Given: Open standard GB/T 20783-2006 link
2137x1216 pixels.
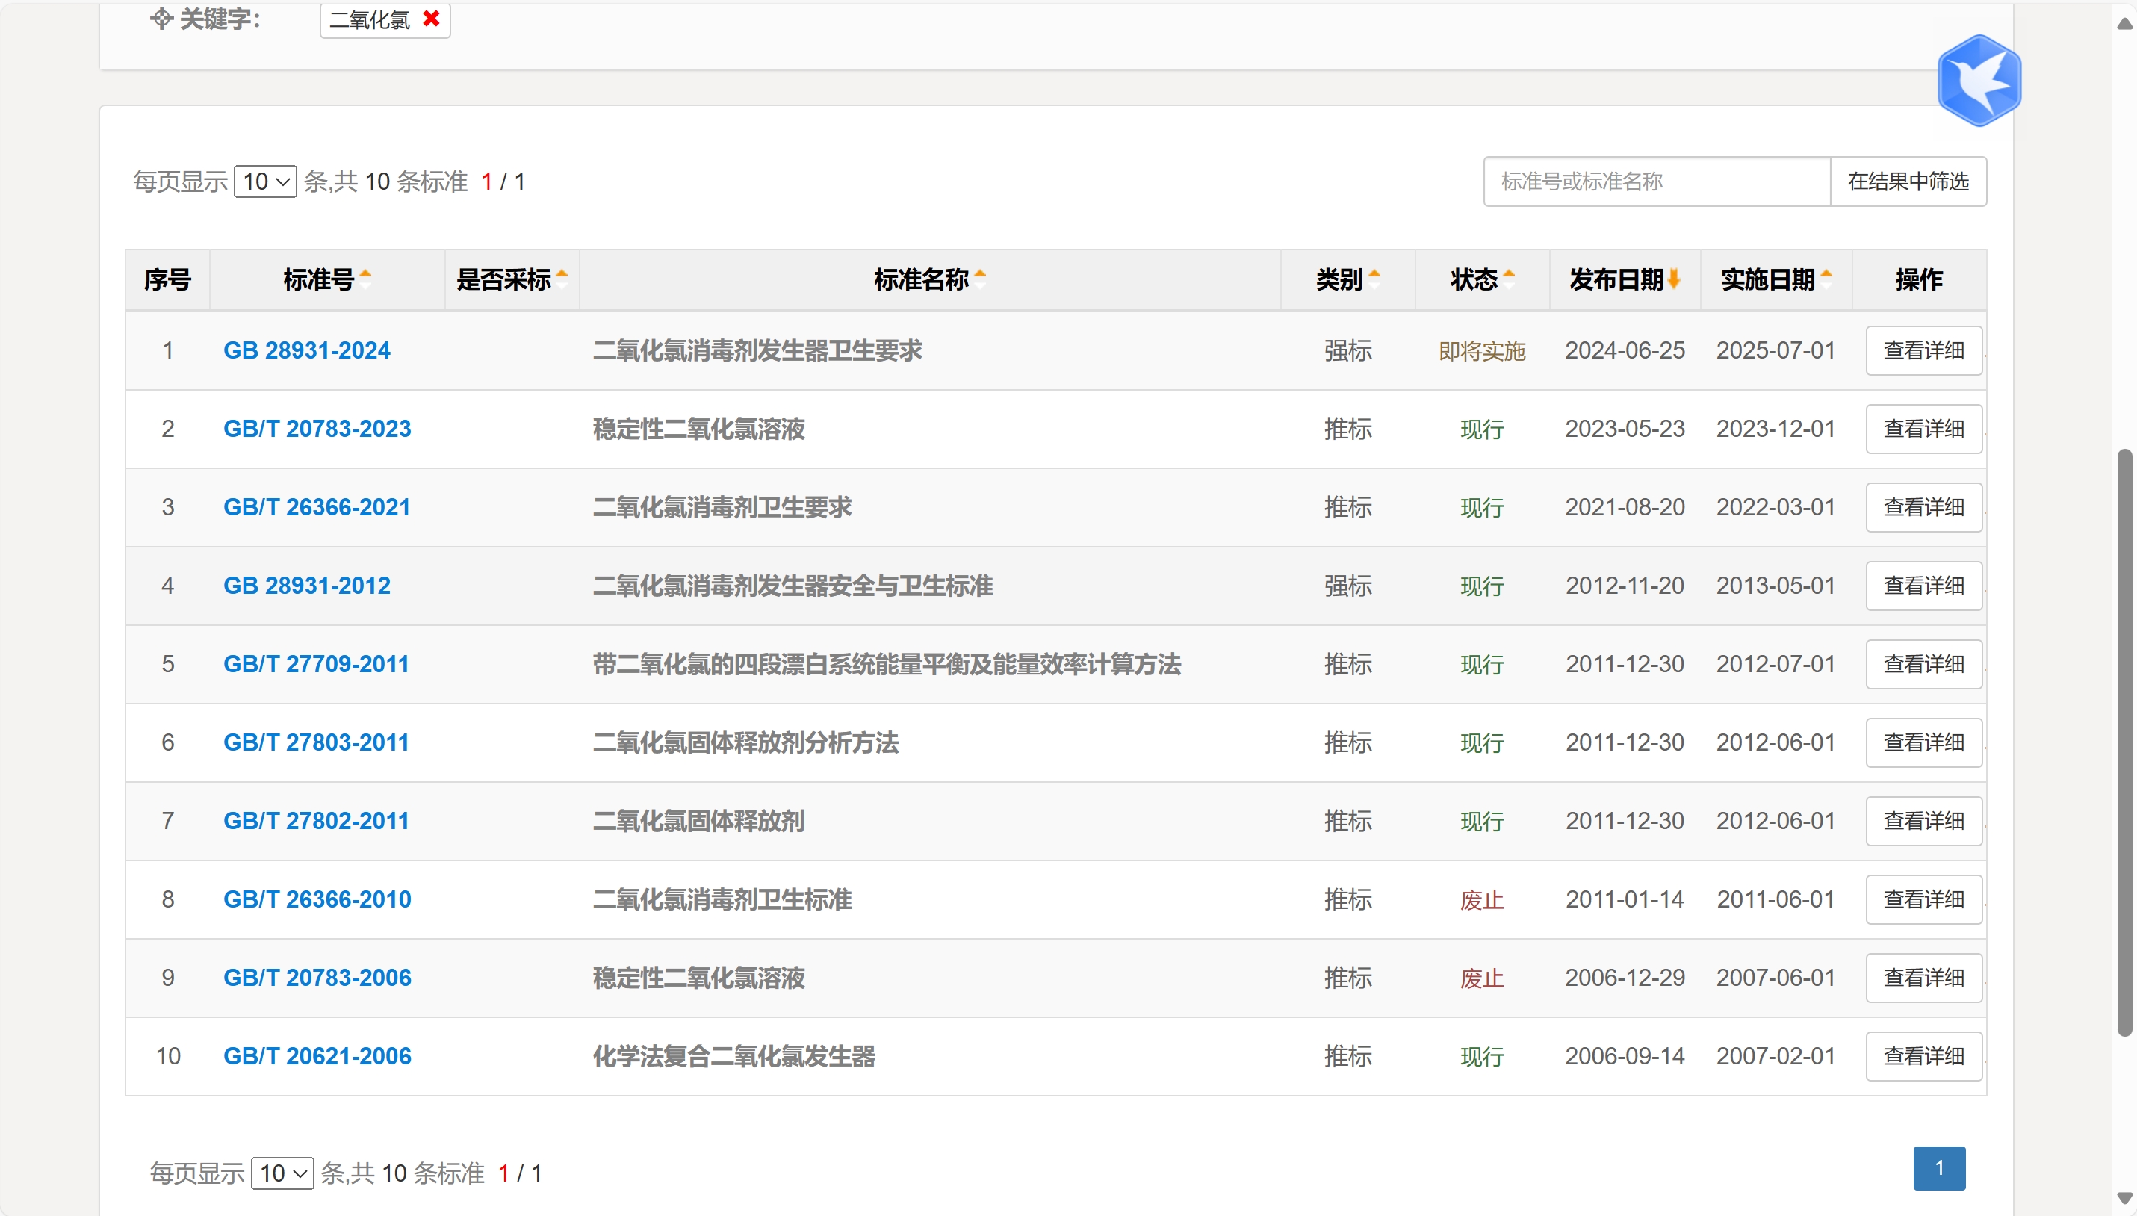Looking at the screenshot, I should coord(317,978).
